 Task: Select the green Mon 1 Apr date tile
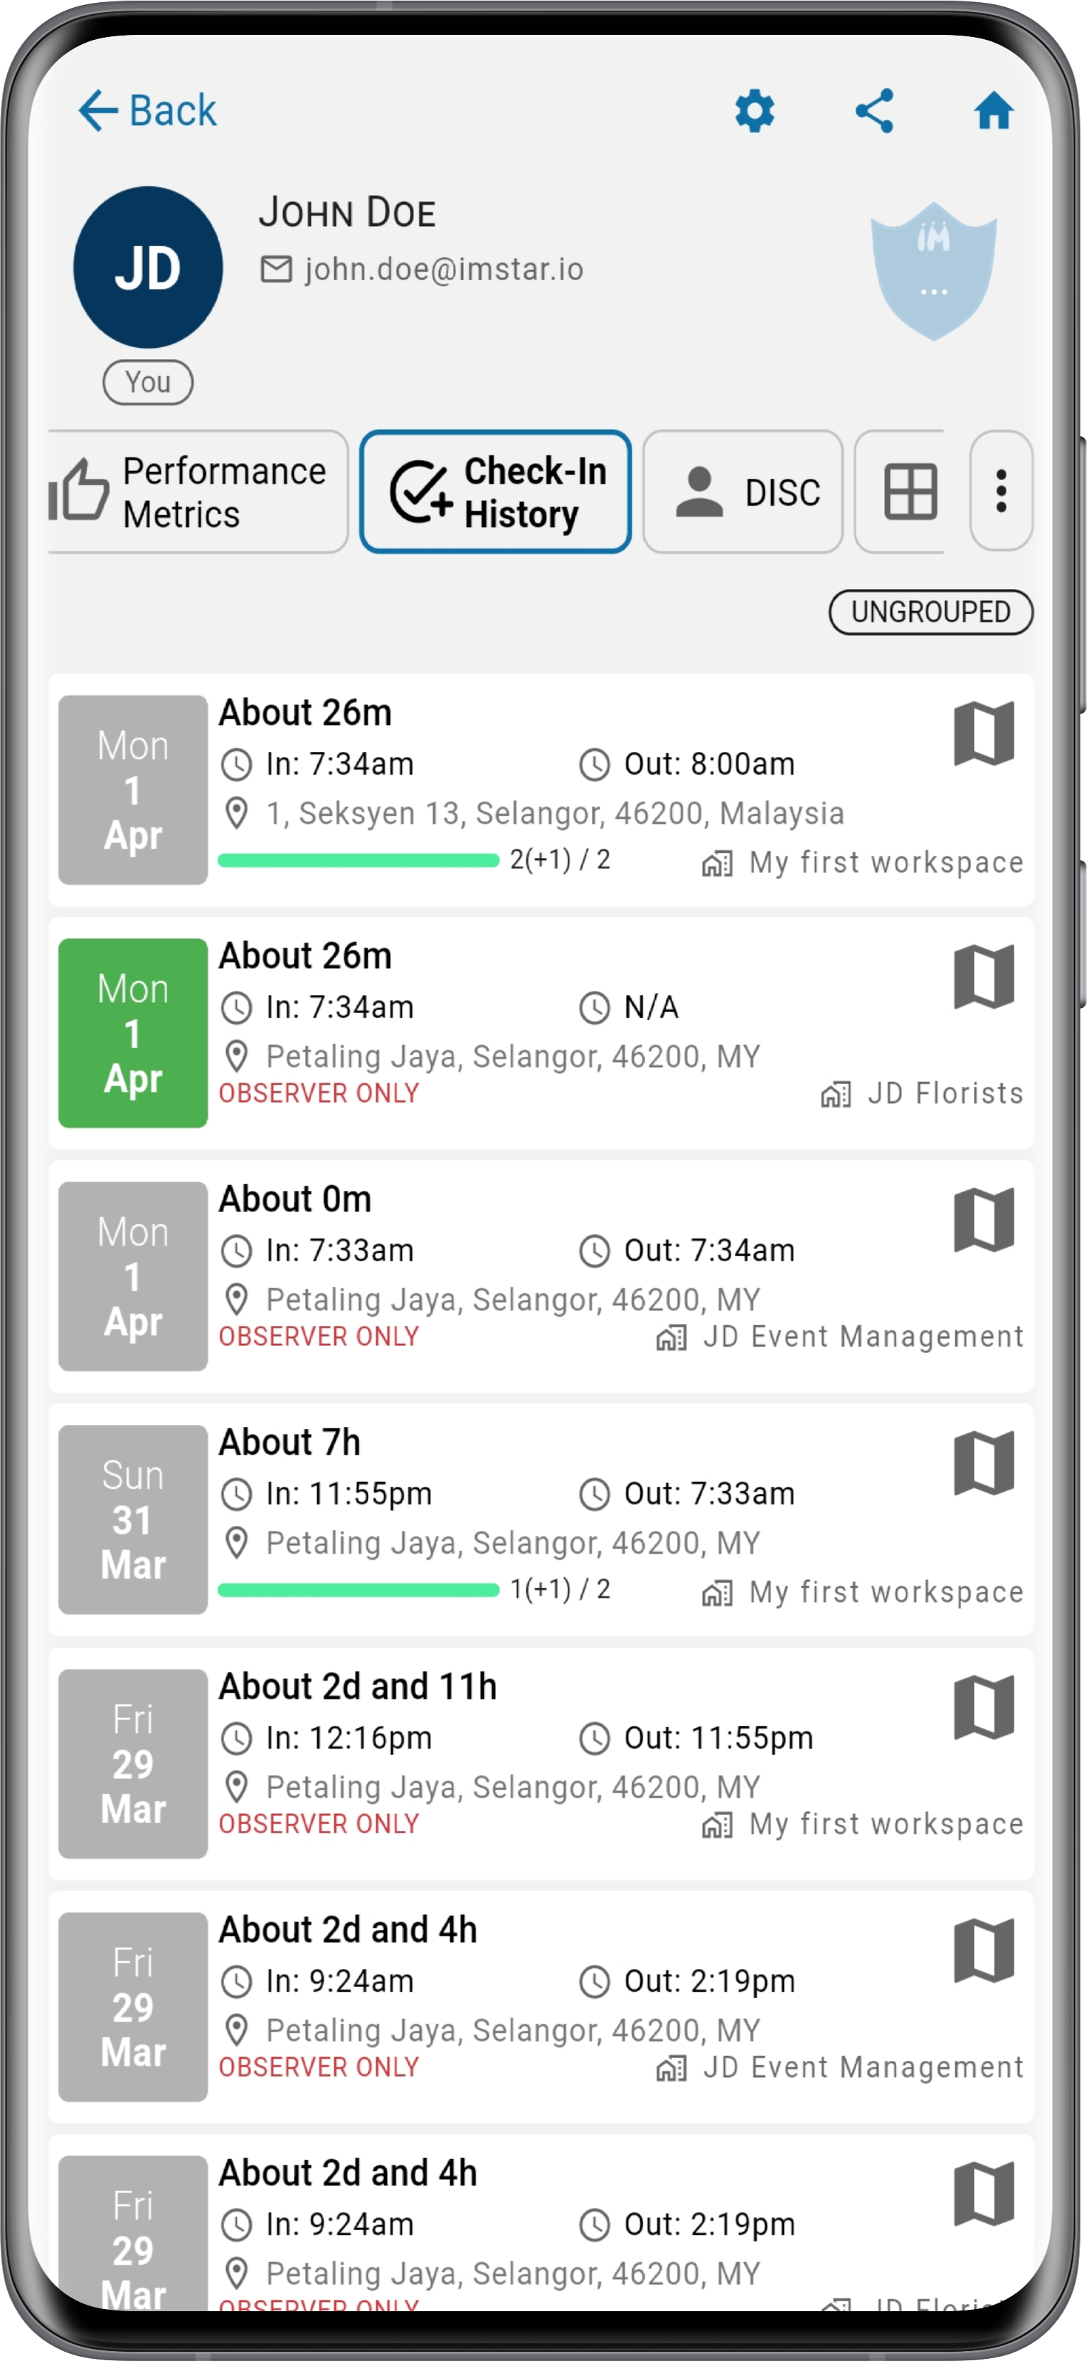coord(133,1033)
